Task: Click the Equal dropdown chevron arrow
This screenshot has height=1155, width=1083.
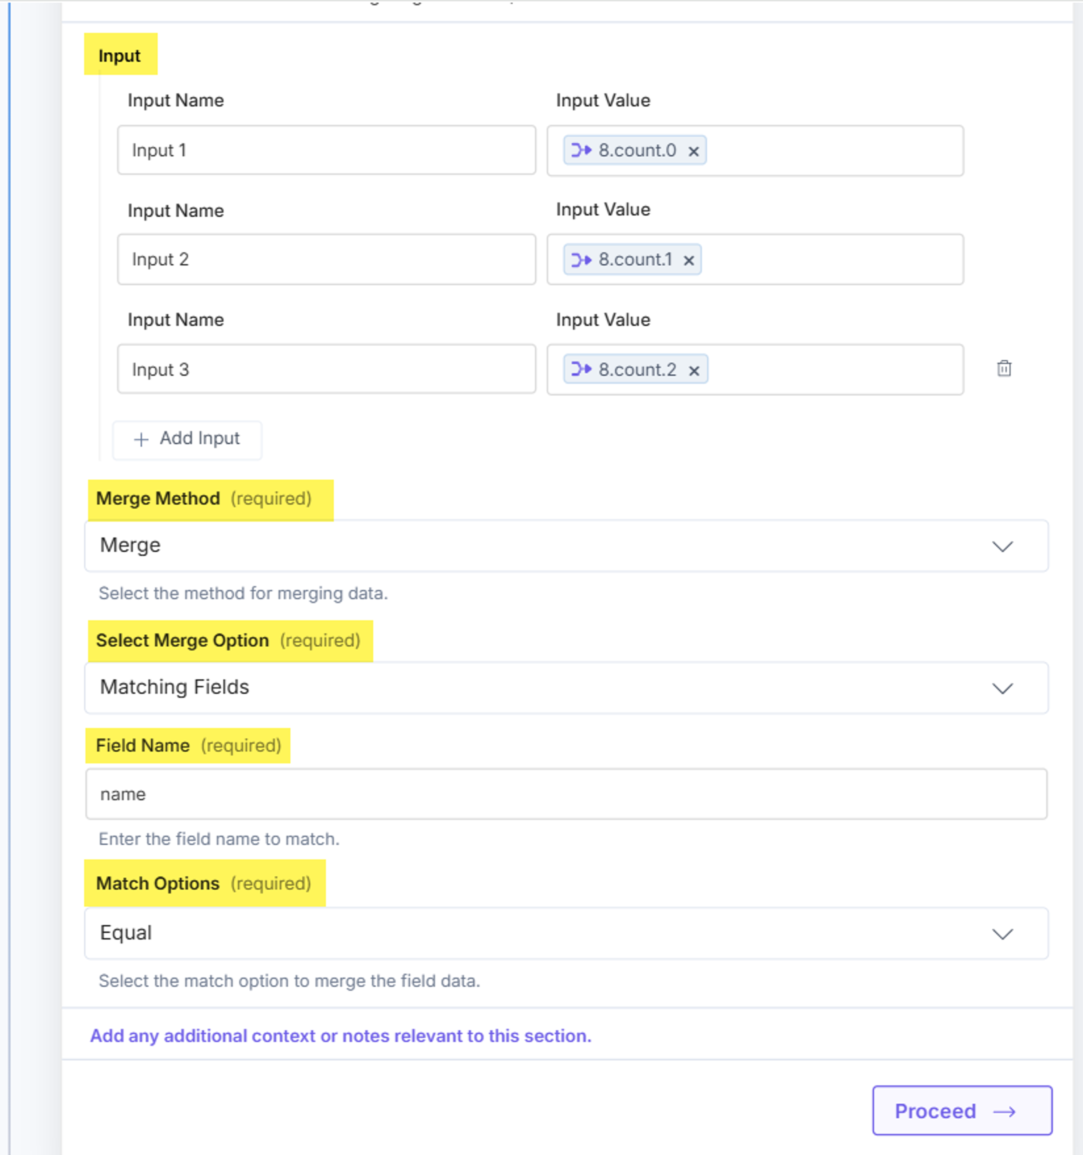Action: point(1002,934)
